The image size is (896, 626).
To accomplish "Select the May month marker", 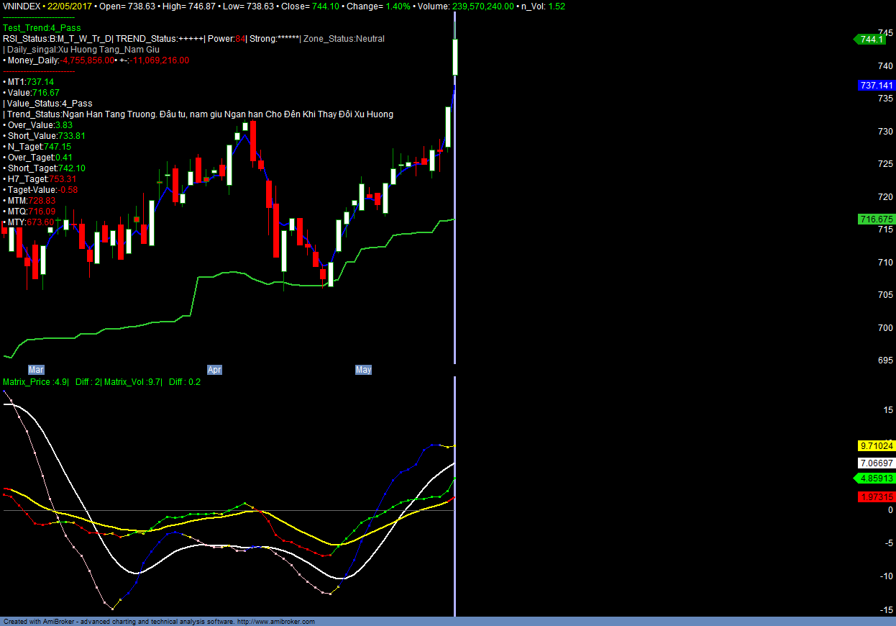I will [x=363, y=370].
